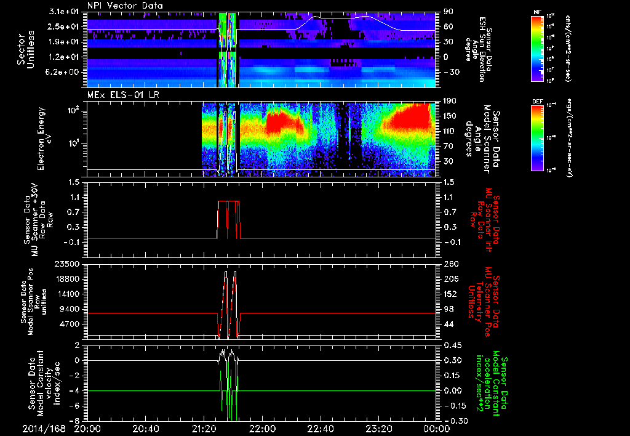
Task: Click the 23:20 time tick label
Action: [379, 429]
